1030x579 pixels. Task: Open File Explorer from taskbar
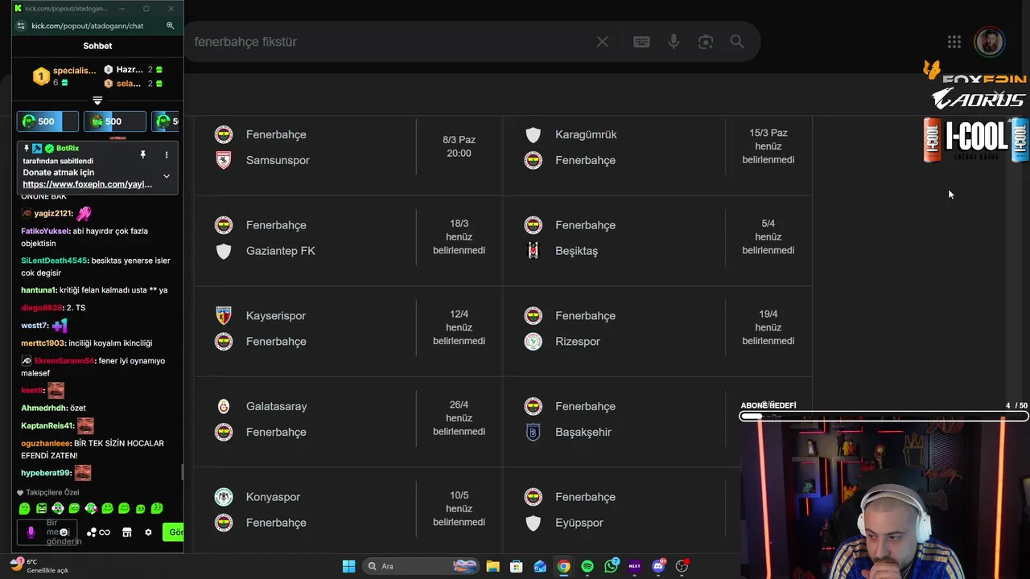(x=492, y=566)
